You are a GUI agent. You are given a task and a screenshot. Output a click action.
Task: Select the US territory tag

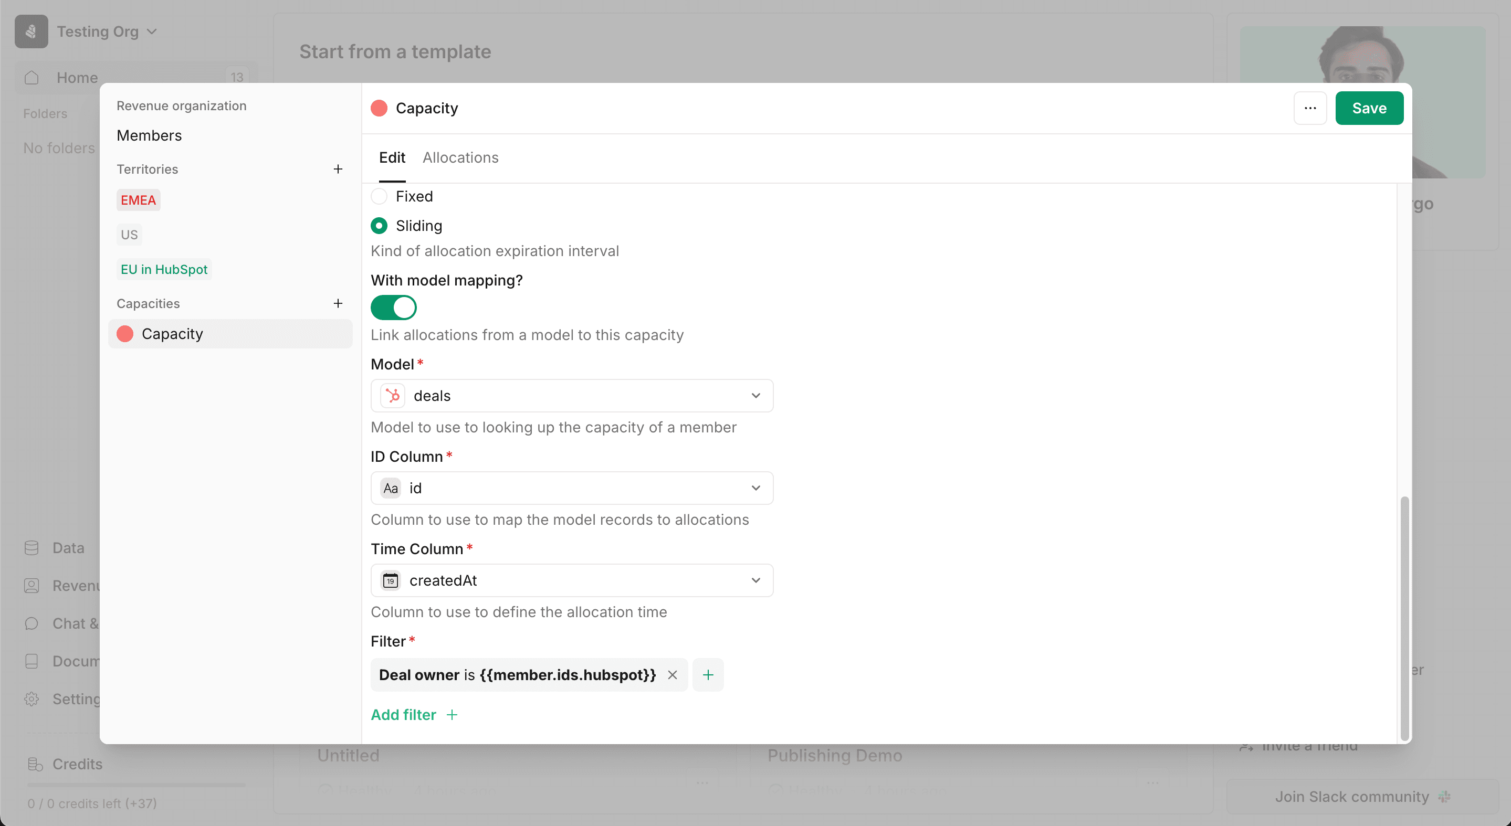tap(129, 235)
